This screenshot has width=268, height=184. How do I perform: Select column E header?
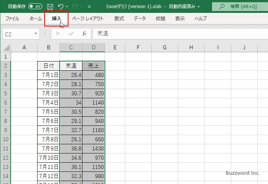(115, 47)
